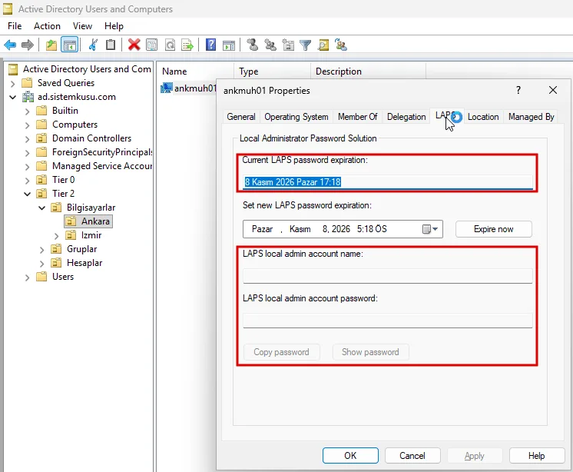Viewport: 573px width, 472px height.
Task: Expand the Izmir node
Action: click(56, 236)
